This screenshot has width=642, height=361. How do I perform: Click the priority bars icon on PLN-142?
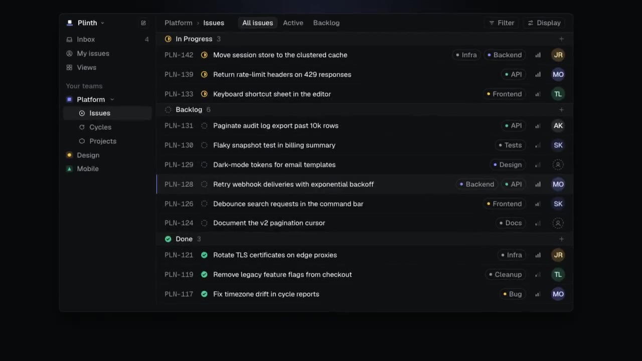pyautogui.click(x=538, y=55)
